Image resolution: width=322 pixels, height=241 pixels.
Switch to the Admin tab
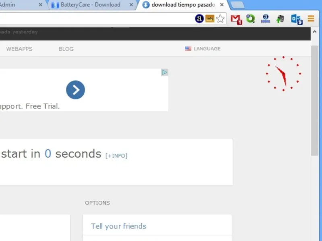click(21, 5)
